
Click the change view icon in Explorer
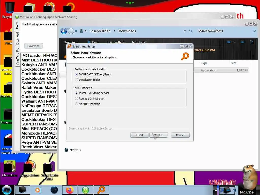point(229,42)
